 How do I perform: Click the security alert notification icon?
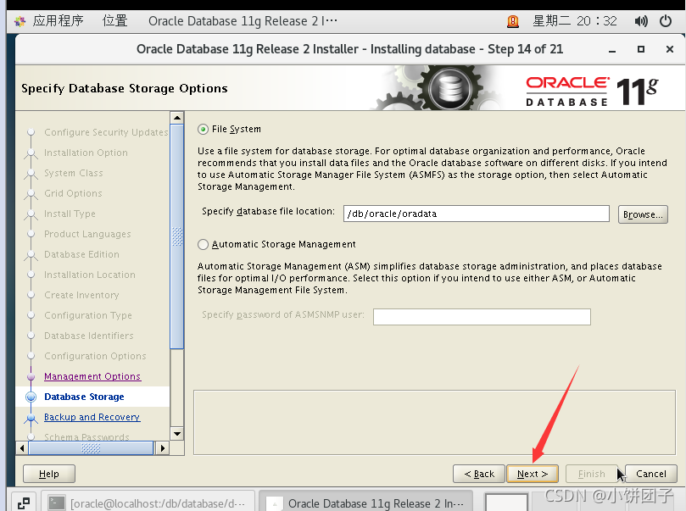[x=513, y=21]
